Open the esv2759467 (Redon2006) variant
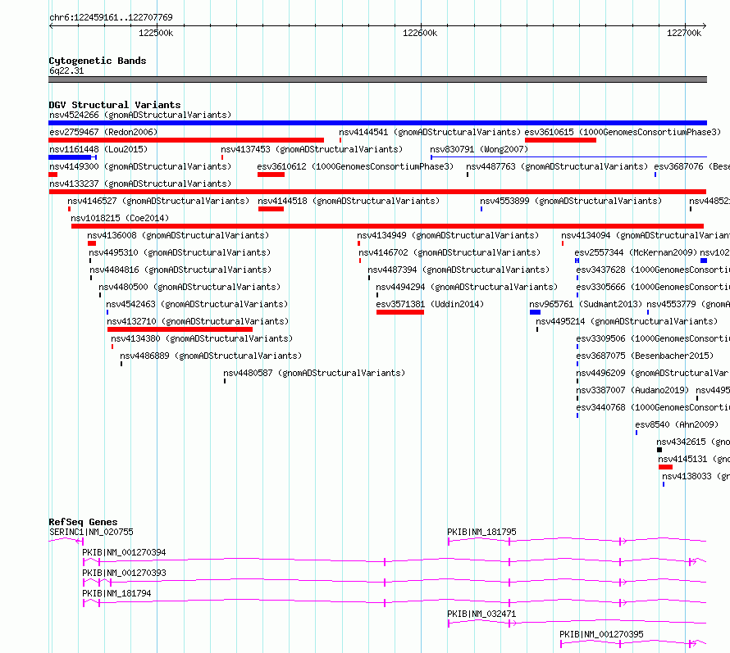The height and width of the screenshot is (653, 730). point(103,132)
